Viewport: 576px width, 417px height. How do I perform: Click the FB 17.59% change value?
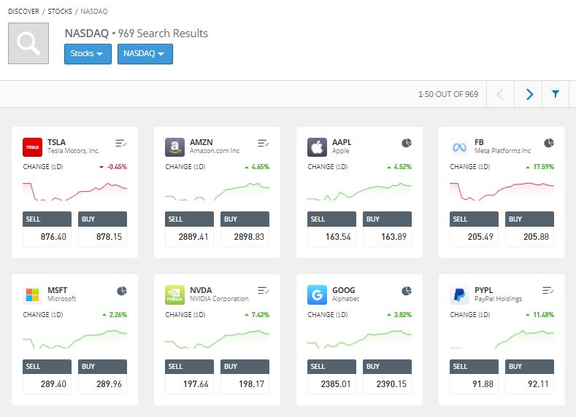(544, 167)
